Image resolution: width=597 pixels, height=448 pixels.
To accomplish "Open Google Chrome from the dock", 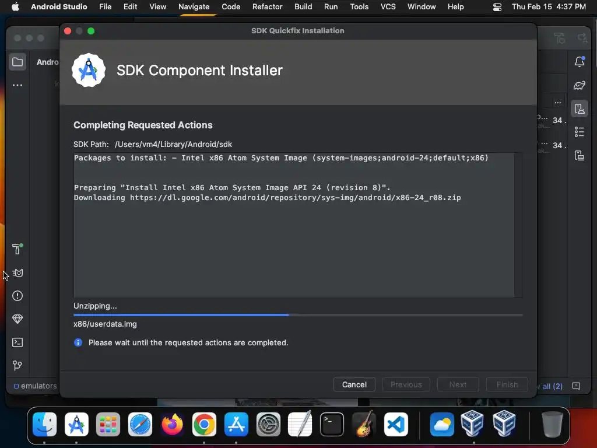I will [x=204, y=425].
